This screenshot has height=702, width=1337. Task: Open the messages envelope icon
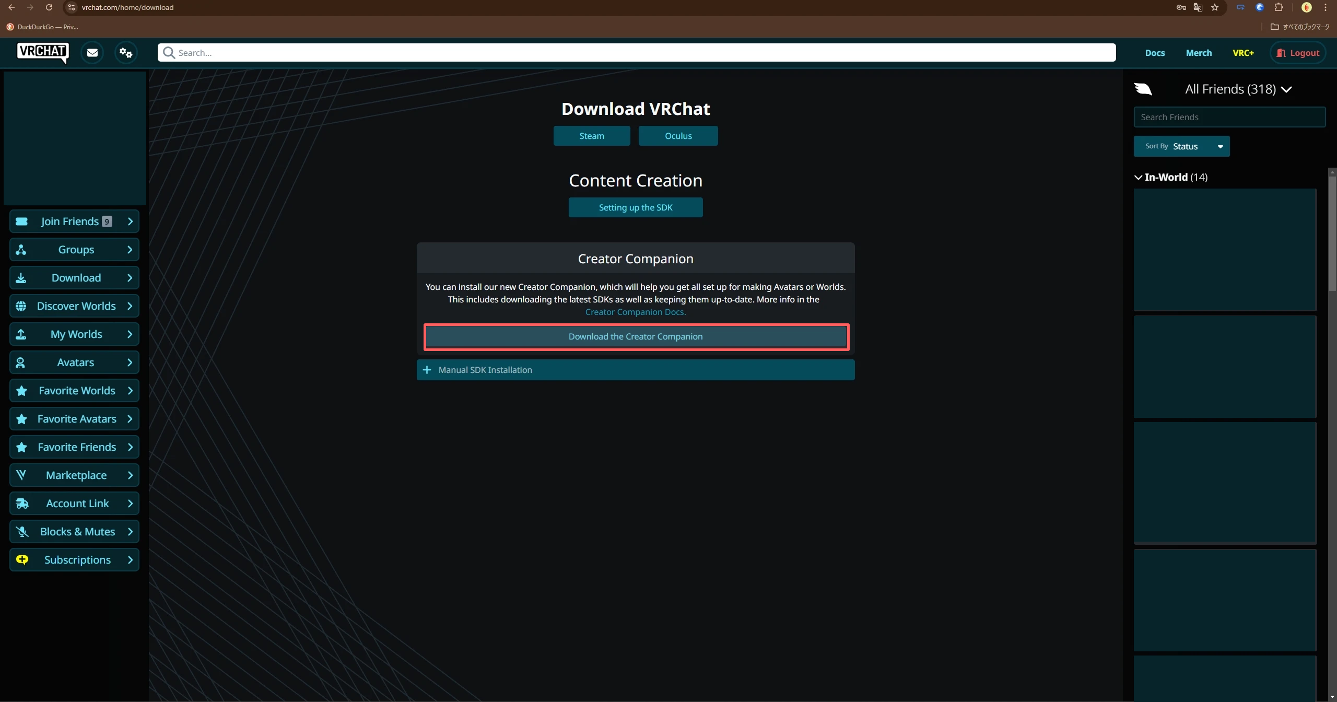92,53
